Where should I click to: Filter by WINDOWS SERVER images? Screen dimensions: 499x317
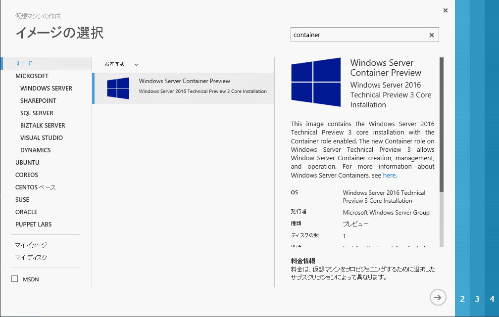46,89
